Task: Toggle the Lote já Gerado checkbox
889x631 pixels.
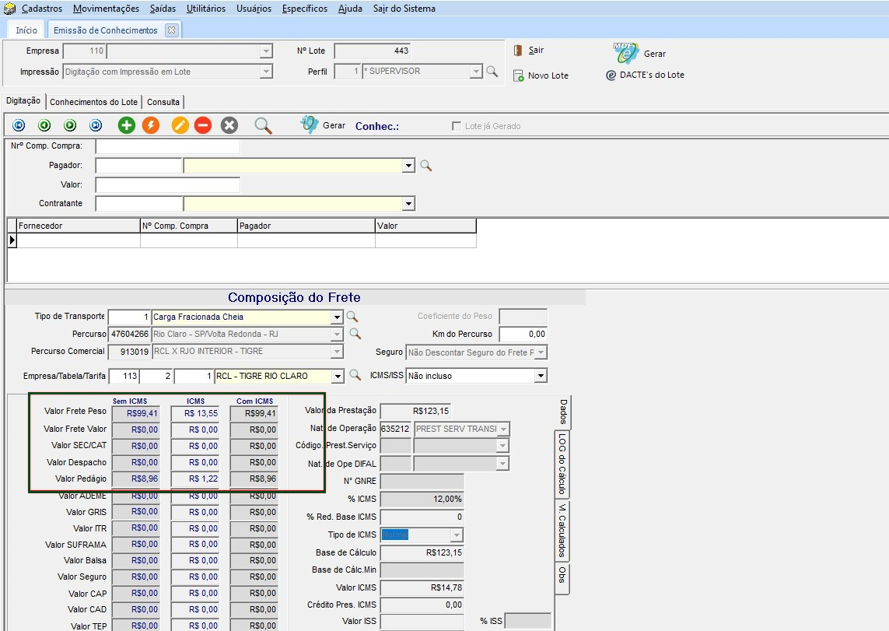Action: coord(457,126)
